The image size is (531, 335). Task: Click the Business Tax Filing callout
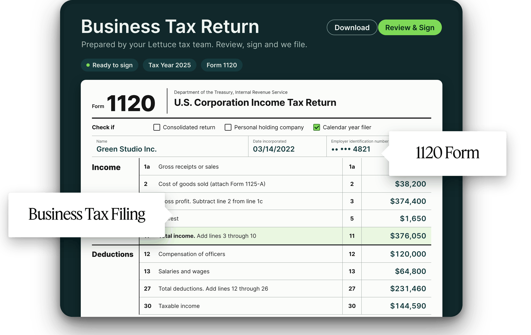click(x=87, y=215)
